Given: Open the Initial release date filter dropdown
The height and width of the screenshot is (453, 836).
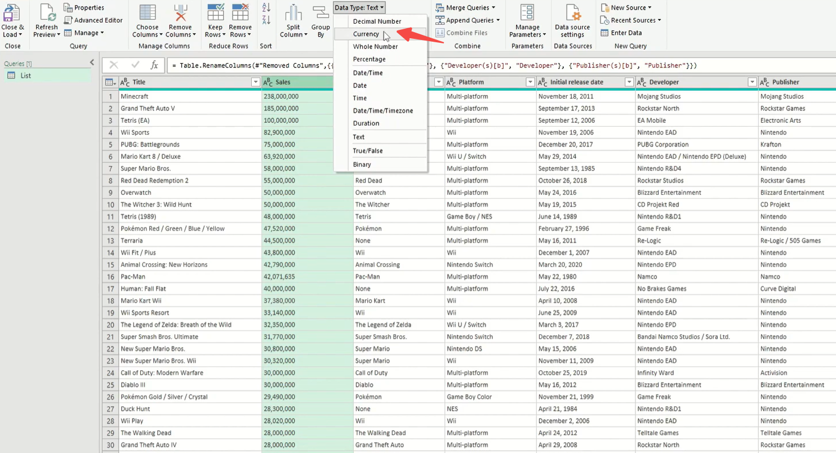Looking at the screenshot, I should coord(629,82).
